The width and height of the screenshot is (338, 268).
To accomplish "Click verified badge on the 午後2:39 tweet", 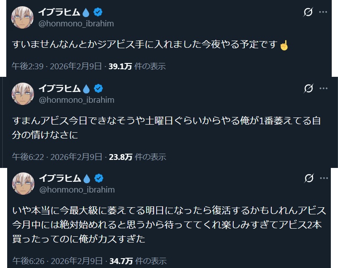I will click(98, 12).
